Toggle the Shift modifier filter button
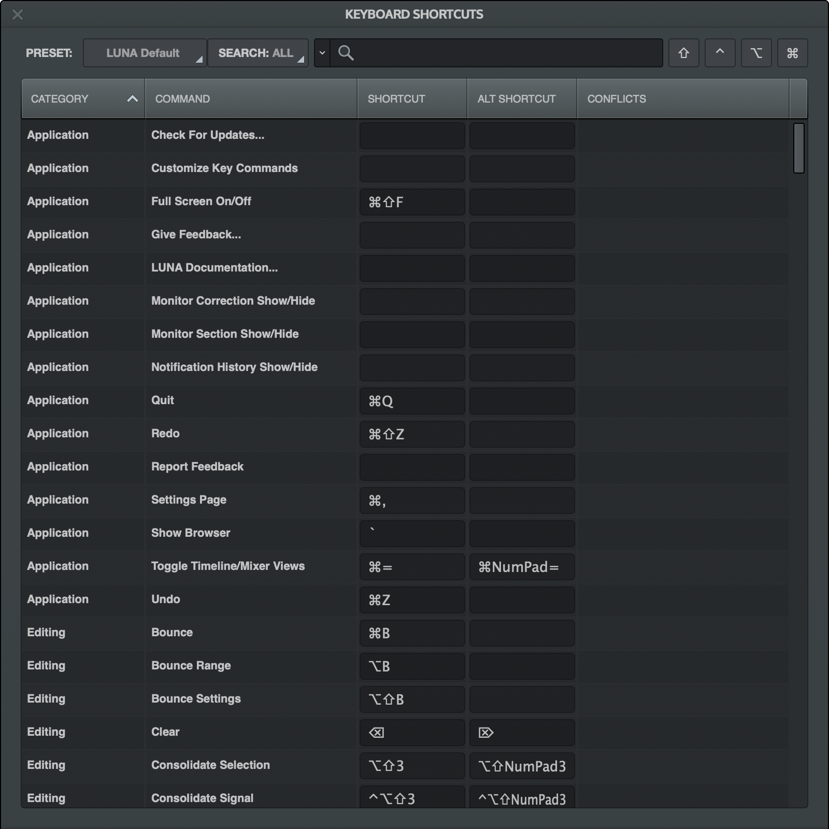The height and width of the screenshot is (829, 829). pos(683,53)
